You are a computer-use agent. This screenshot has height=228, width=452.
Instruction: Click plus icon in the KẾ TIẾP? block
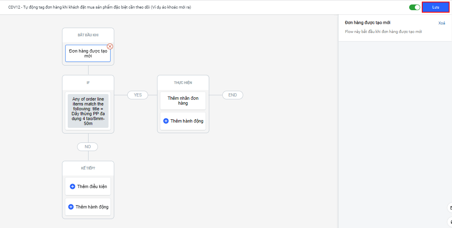click(x=71, y=207)
